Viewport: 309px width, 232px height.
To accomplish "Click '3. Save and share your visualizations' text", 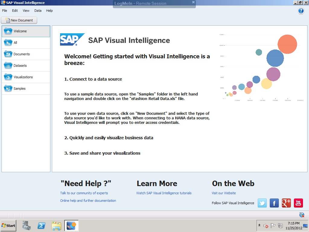I will click(x=102, y=153).
